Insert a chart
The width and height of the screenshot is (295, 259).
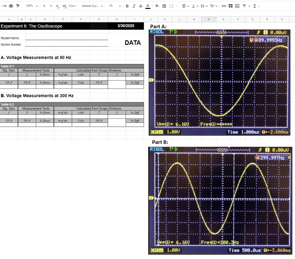[x=237, y=6]
